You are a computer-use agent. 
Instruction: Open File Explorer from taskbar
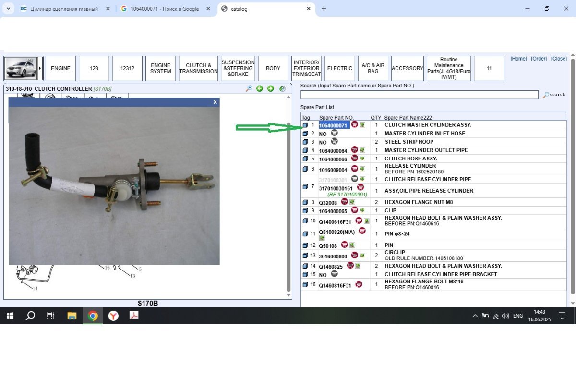click(x=72, y=316)
